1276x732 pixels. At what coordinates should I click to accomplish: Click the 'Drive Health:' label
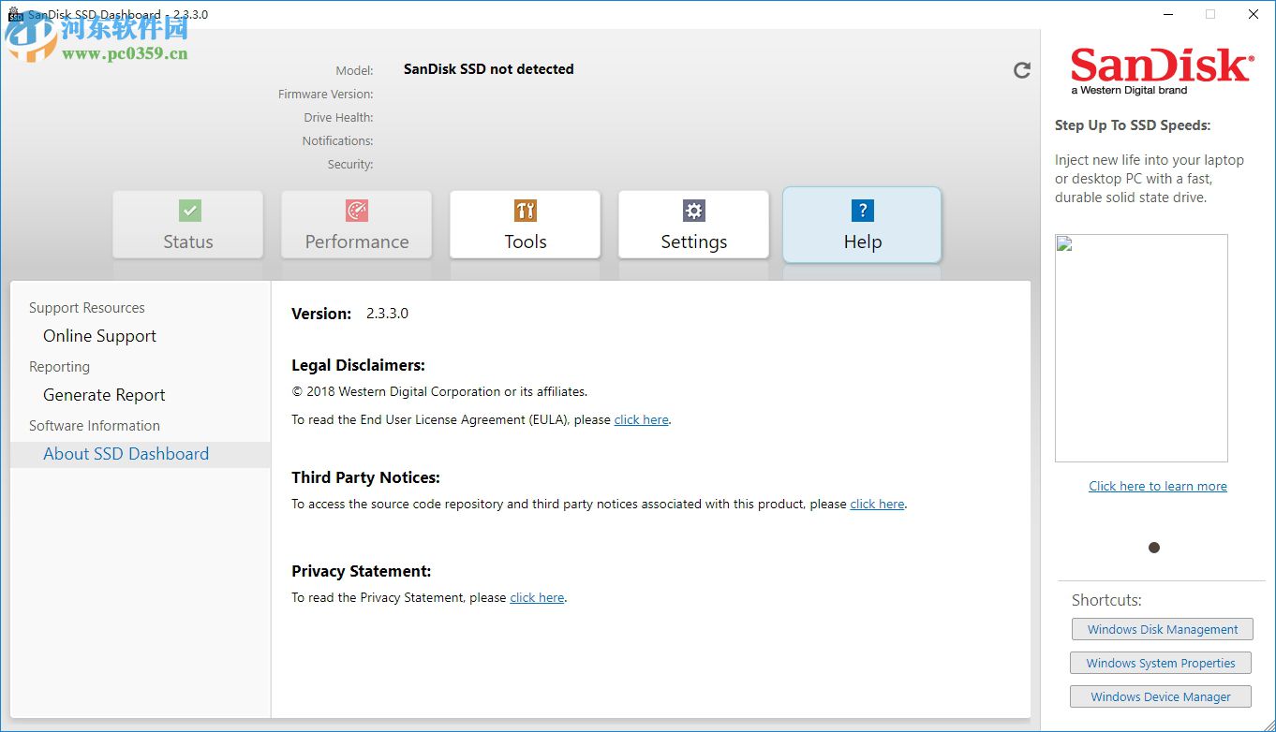point(338,118)
